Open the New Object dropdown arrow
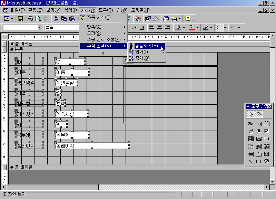The height and width of the screenshot is (199, 276). [179, 19]
